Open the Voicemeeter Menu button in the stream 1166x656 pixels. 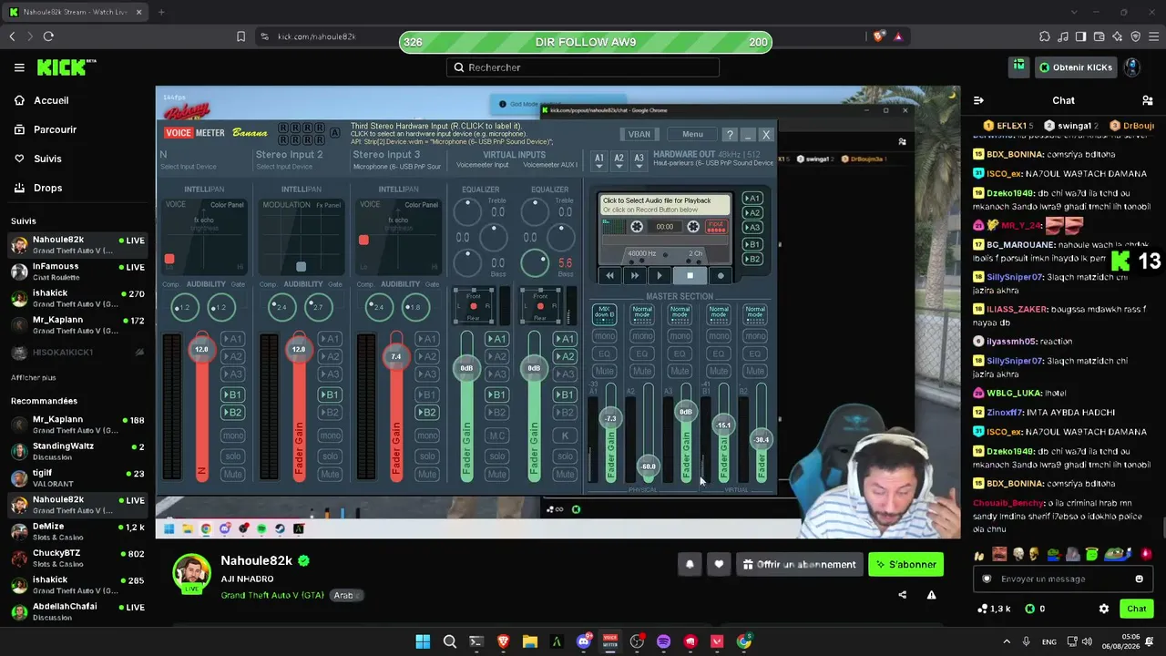(692, 134)
